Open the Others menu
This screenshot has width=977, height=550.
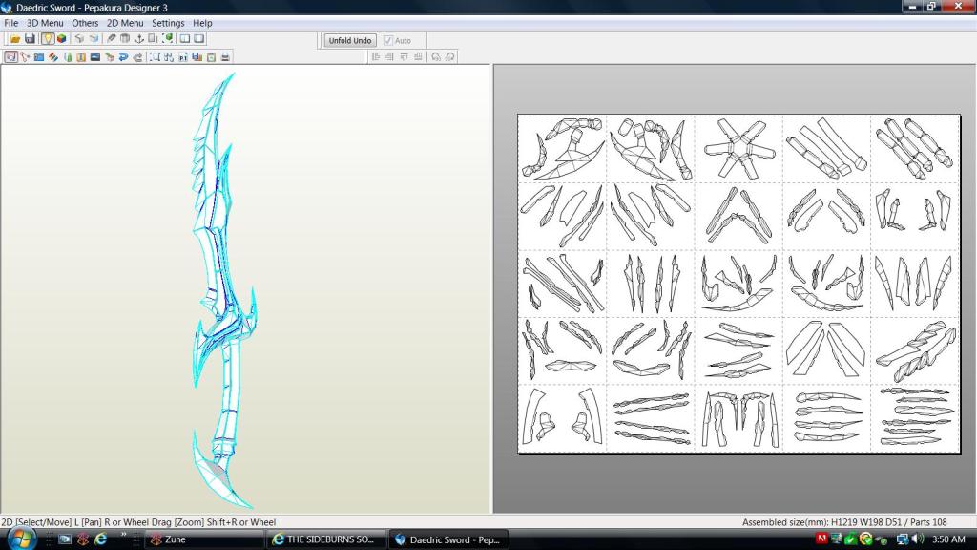point(85,23)
